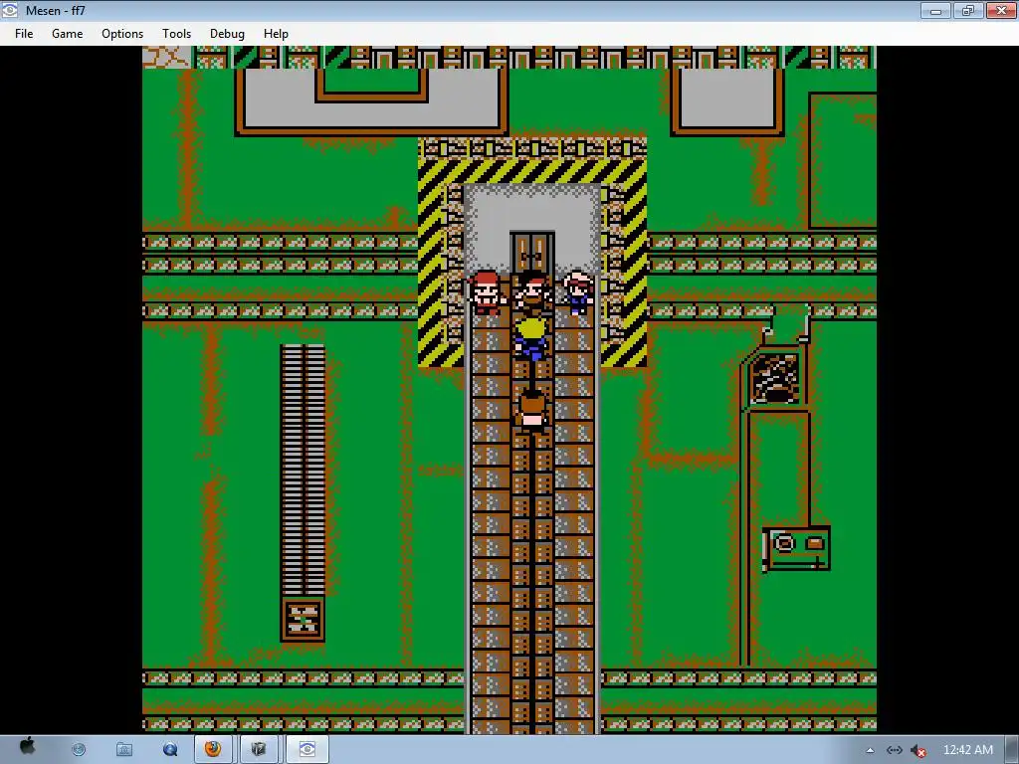Close the Mesen window
1019x764 pixels.
(1001, 10)
